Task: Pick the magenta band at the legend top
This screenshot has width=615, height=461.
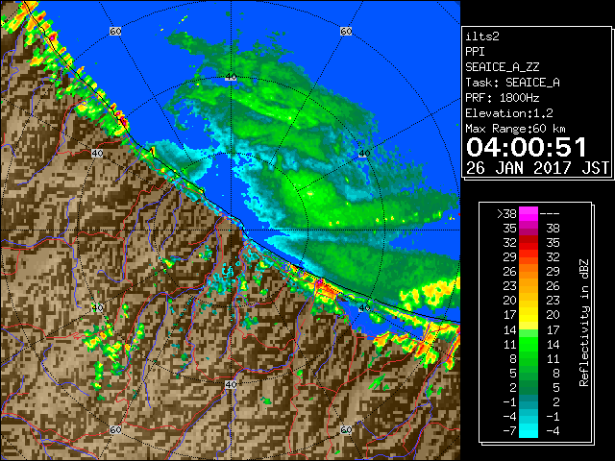Action: (x=529, y=214)
